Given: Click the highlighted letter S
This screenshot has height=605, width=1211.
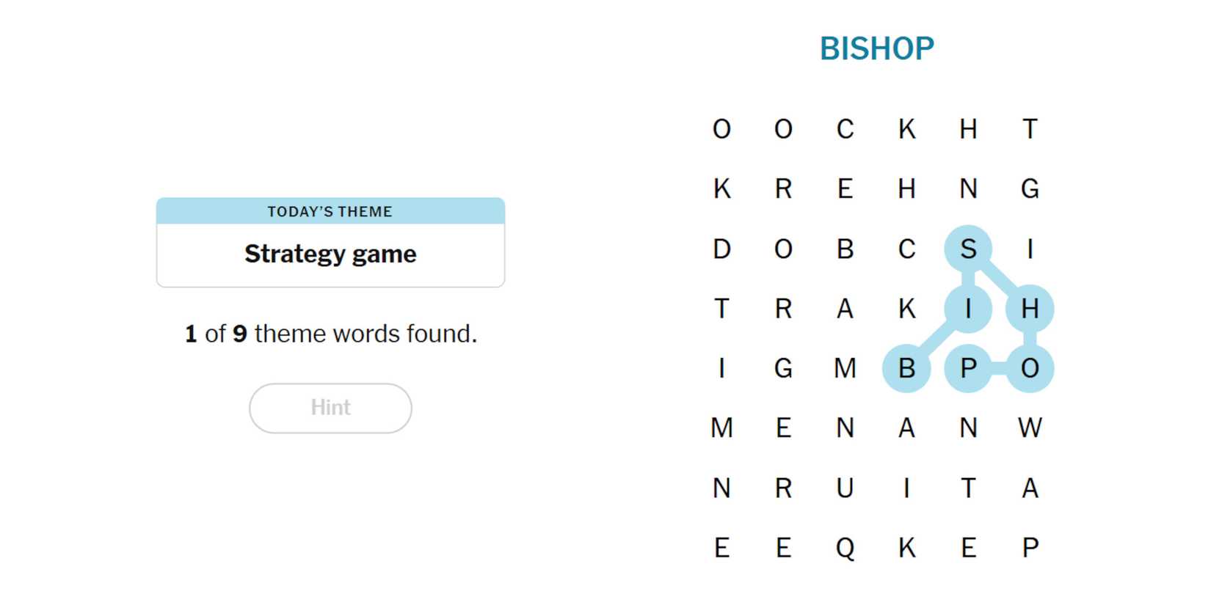Looking at the screenshot, I should pos(968,249).
